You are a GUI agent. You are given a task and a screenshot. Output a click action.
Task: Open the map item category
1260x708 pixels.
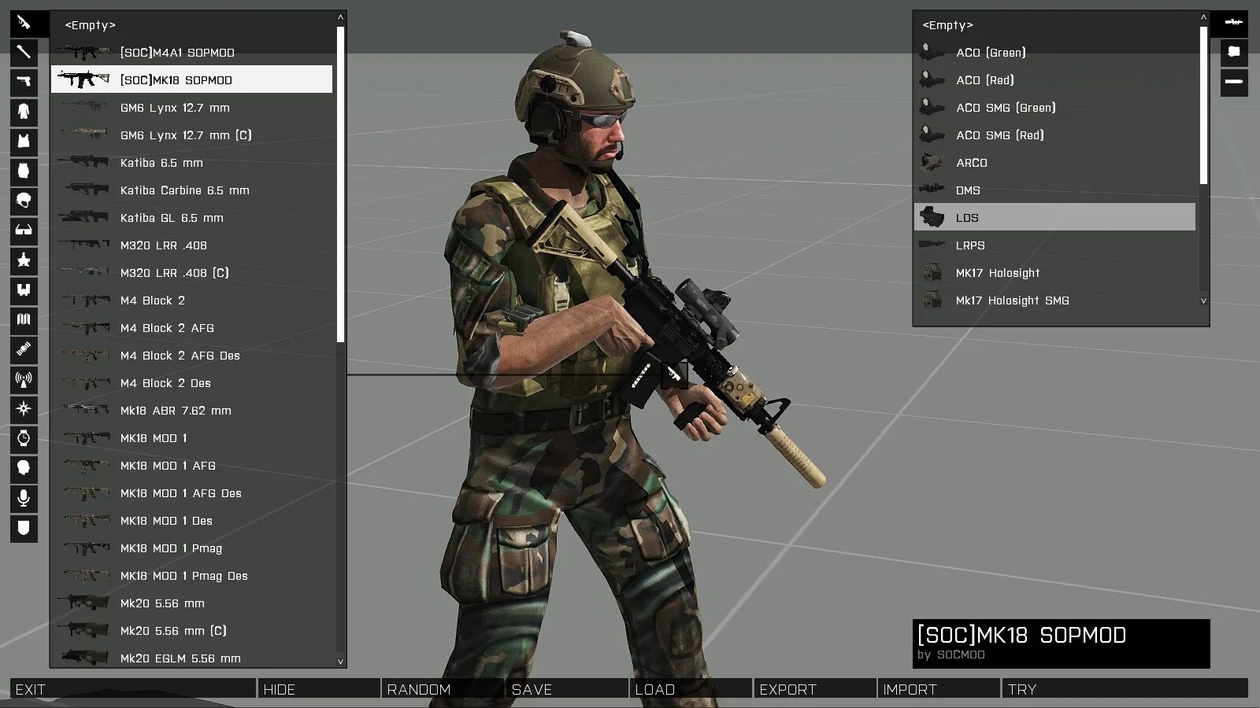pos(24,320)
